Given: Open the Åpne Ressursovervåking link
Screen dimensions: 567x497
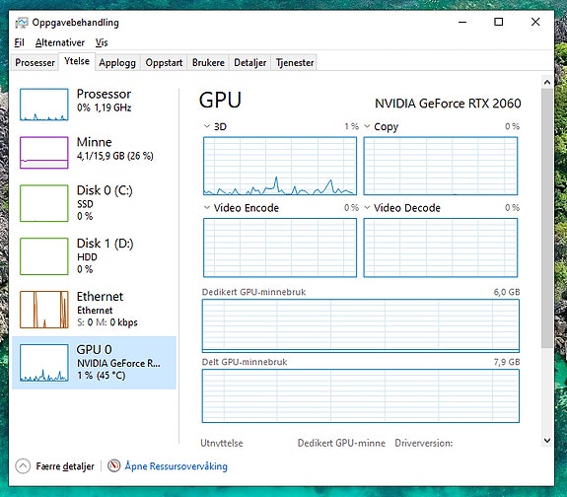Looking at the screenshot, I should tap(177, 465).
